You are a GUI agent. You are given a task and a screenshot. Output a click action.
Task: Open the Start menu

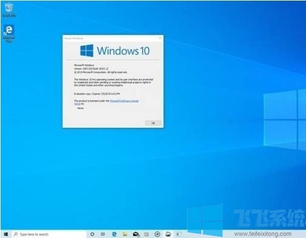6,234
